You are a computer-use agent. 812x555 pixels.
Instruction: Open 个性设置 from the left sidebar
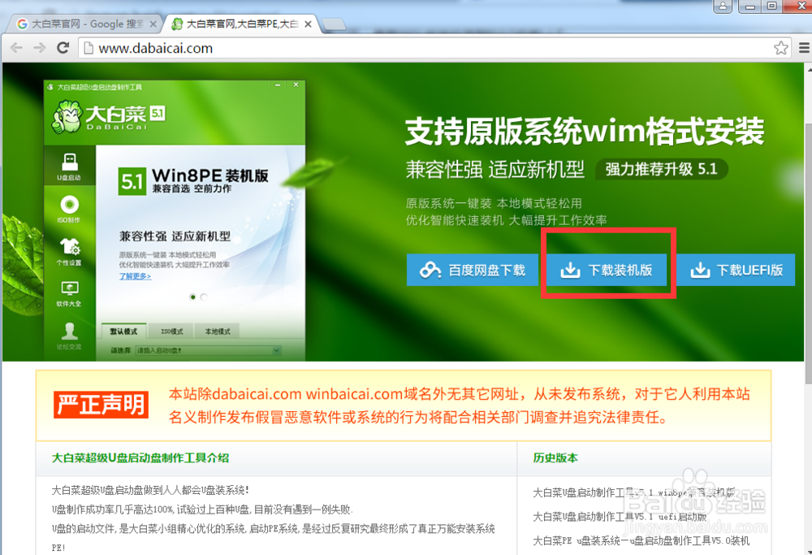[x=69, y=248]
